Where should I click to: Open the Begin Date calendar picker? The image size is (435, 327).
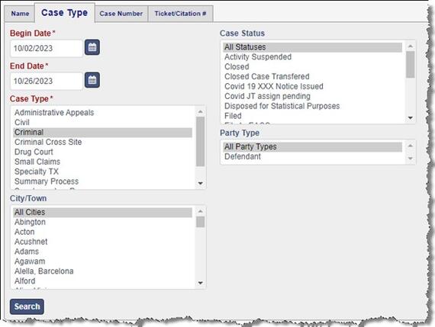tap(92, 47)
